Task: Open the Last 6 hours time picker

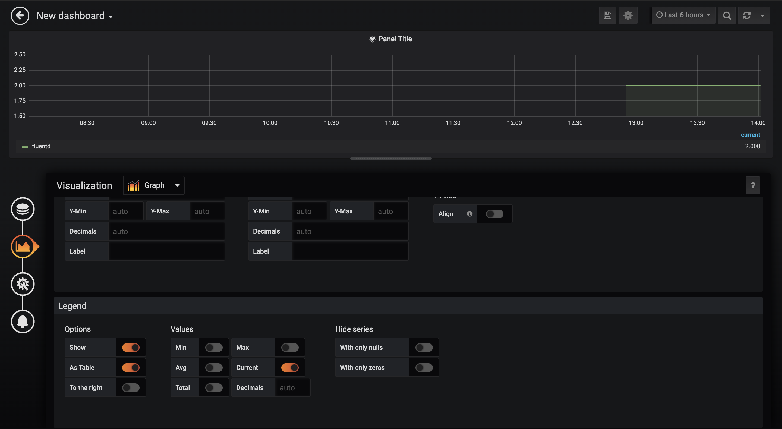Action: tap(683, 15)
